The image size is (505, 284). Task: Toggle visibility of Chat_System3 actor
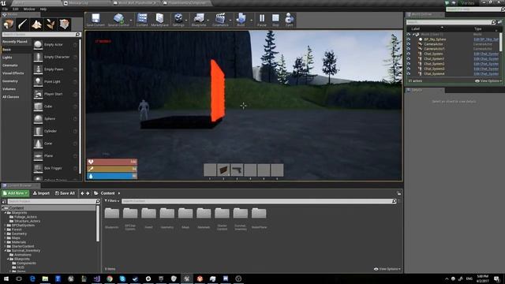pos(409,69)
